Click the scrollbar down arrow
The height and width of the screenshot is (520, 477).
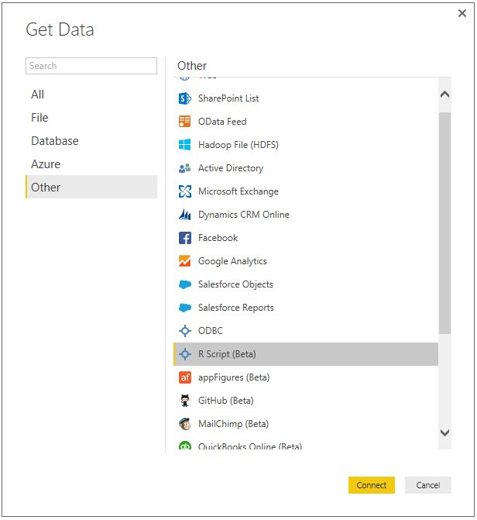pos(444,432)
